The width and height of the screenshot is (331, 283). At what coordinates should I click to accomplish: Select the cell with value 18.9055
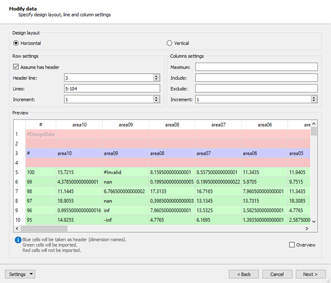click(79, 201)
